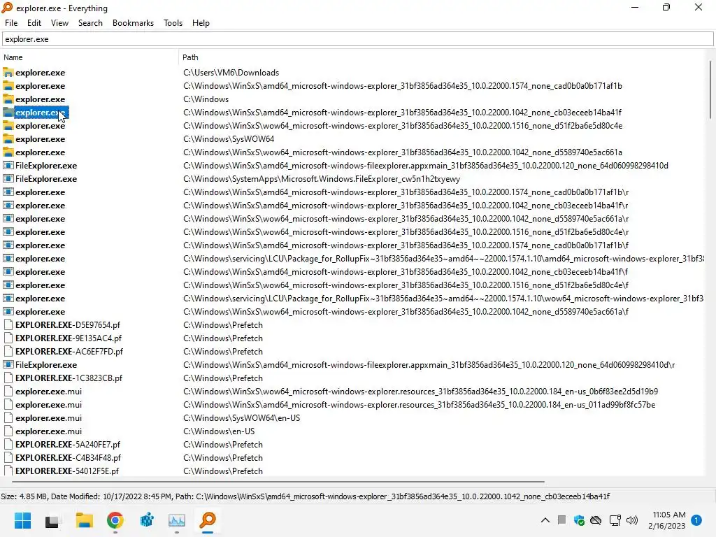Select the file name EXPLORER.EXE-5A240FE7.pf
Viewport: 716px width, 537px height.
(68, 444)
